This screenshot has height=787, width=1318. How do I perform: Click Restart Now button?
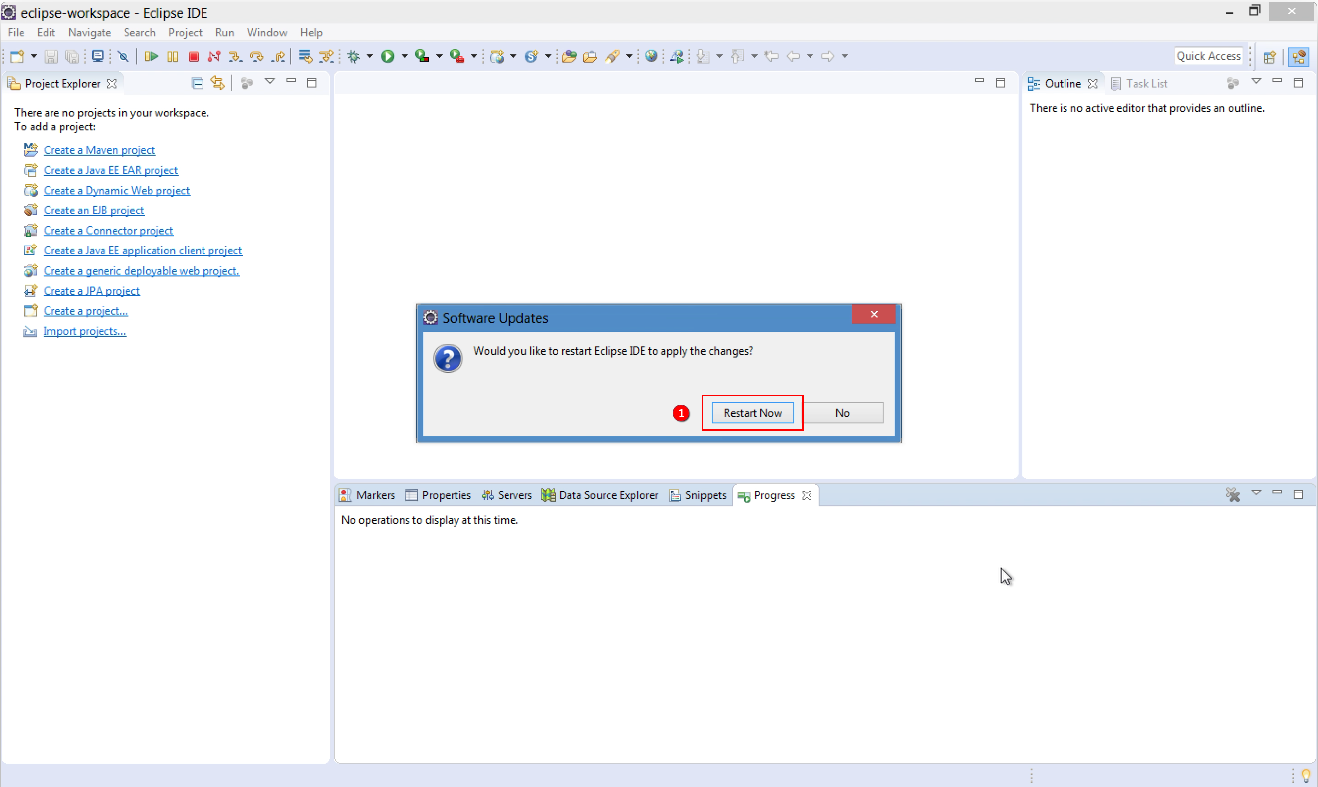753,413
